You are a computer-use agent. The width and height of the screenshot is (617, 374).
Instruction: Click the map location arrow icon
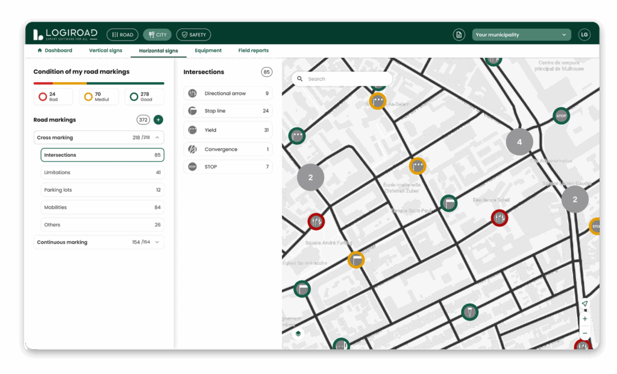pyautogui.click(x=584, y=304)
